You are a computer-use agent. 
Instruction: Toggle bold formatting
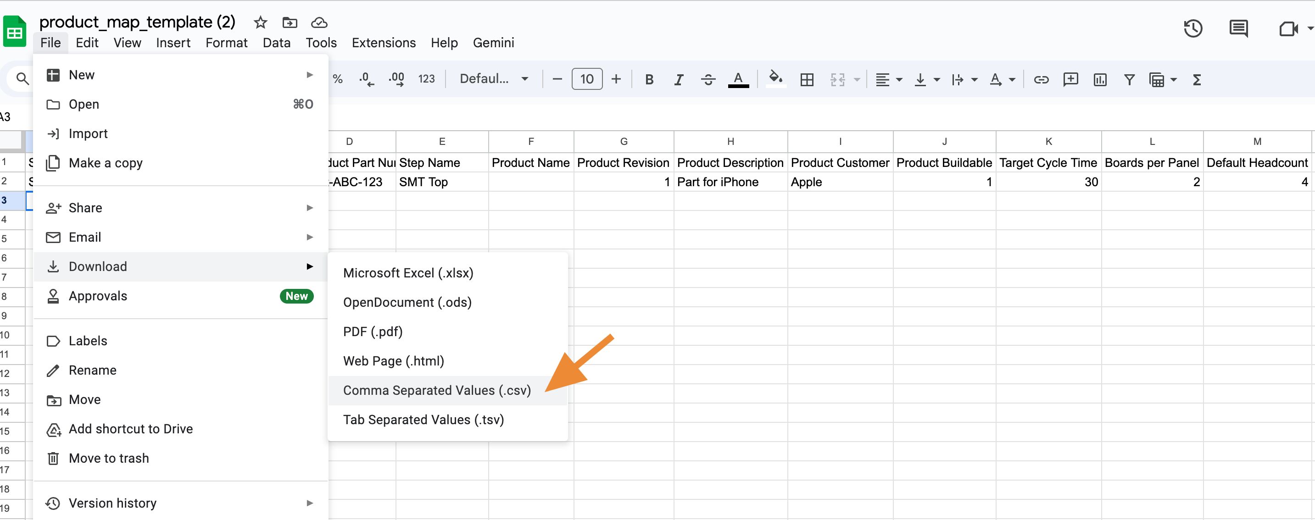649,80
